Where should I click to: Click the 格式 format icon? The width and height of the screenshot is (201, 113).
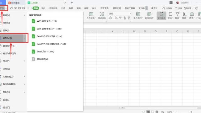coord(192,14)
